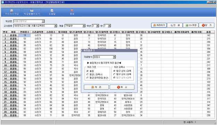Open 카드리더작업 in the toolbar
The height and width of the screenshot is (125, 217).
click(12, 12)
